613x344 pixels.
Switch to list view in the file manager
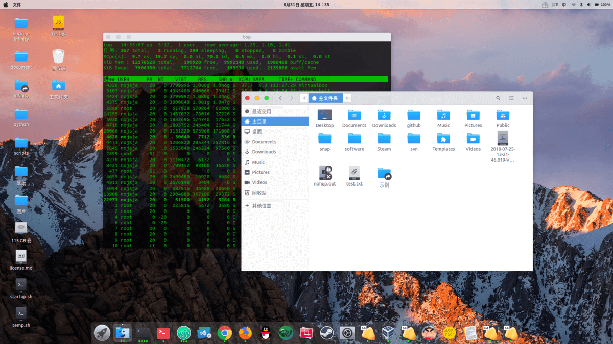511,98
